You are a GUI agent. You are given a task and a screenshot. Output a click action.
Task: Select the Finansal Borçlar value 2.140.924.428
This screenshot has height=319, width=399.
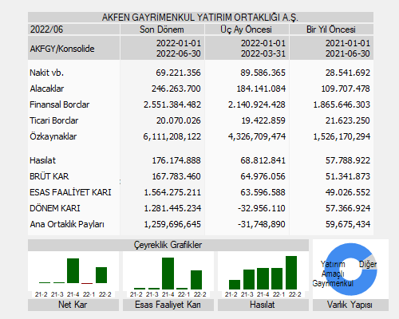pos(257,104)
